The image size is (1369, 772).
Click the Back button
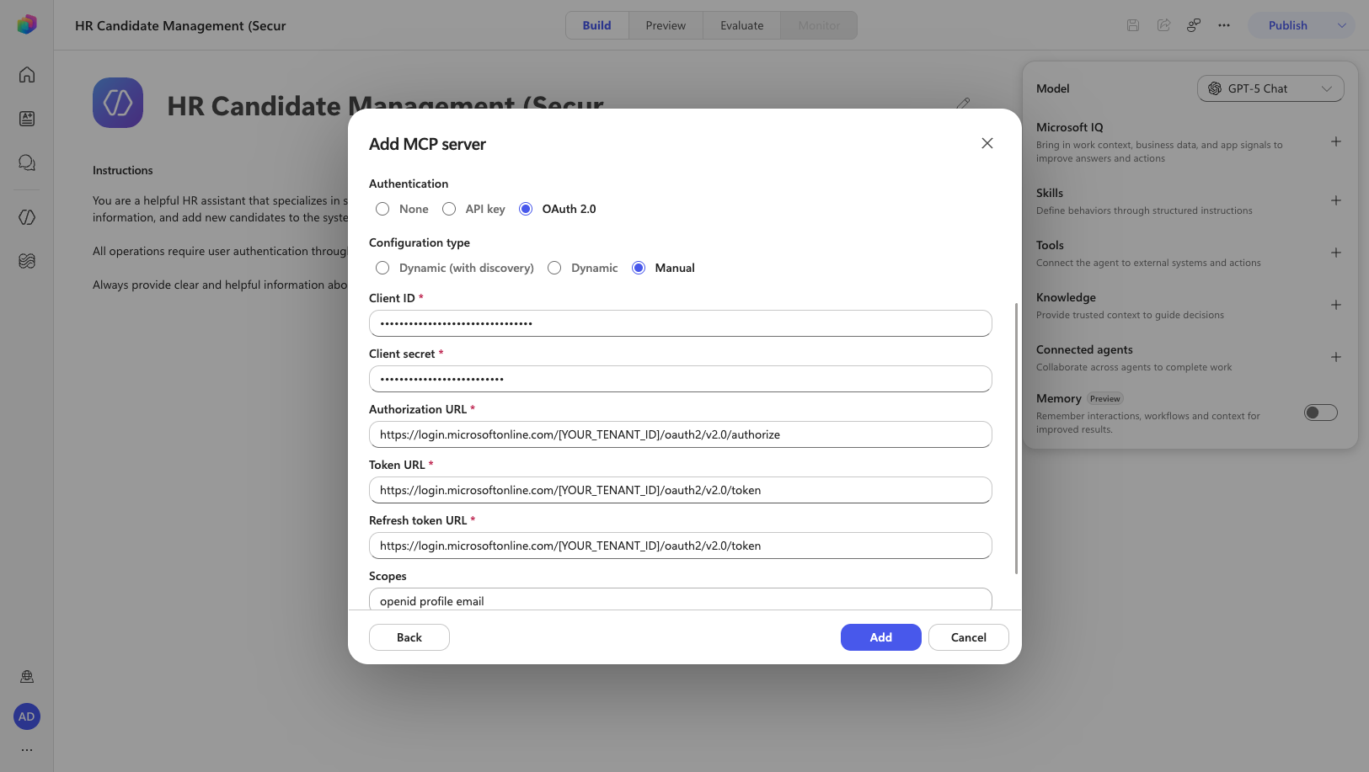point(409,637)
